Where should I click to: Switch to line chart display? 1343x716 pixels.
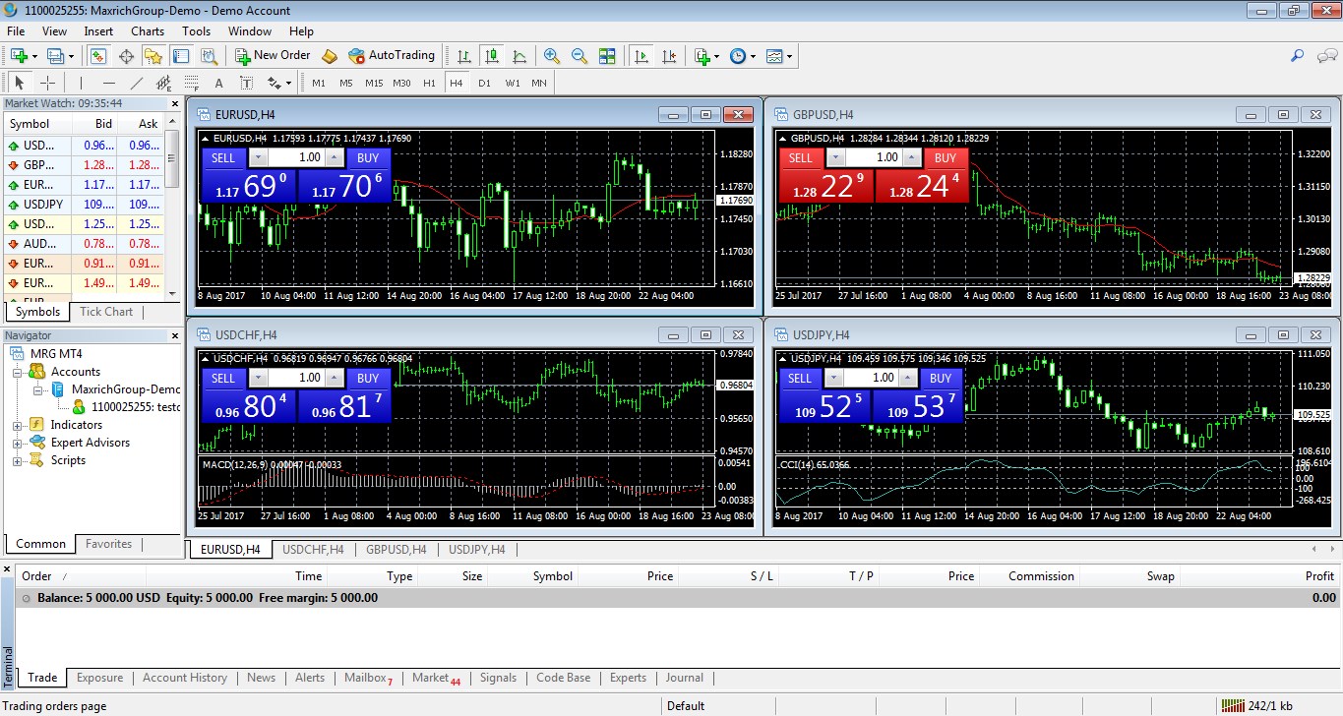click(519, 56)
